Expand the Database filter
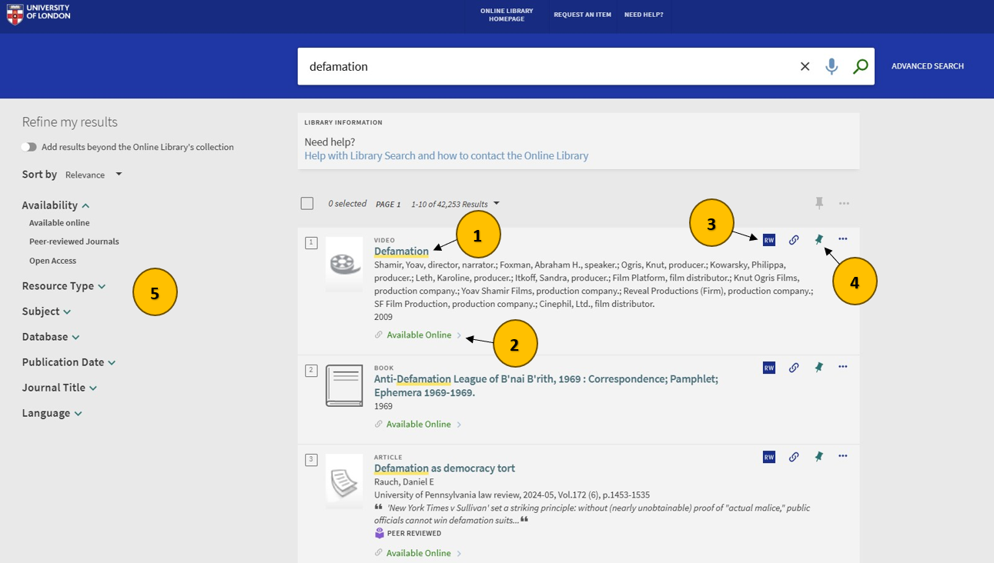Image resolution: width=994 pixels, height=563 pixels. (x=51, y=337)
